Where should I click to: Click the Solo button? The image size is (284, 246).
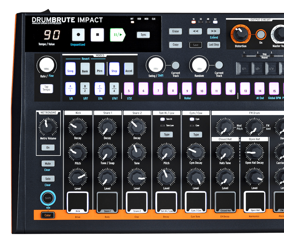pos(48,179)
